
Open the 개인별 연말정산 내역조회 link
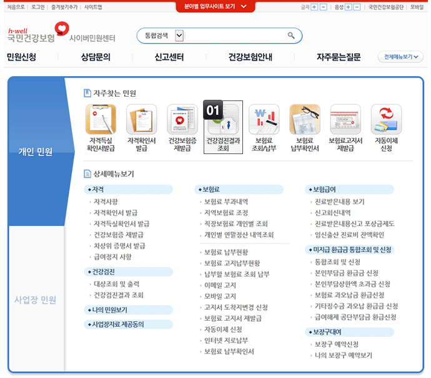(239, 235)
